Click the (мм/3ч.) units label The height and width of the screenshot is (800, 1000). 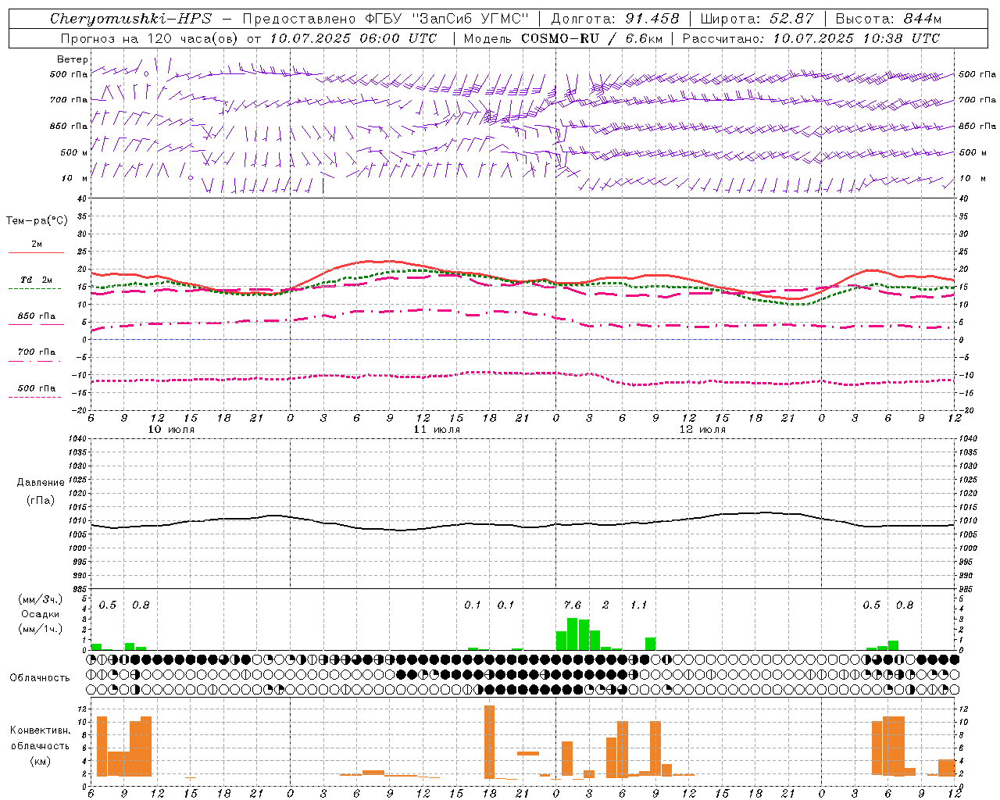41,600
